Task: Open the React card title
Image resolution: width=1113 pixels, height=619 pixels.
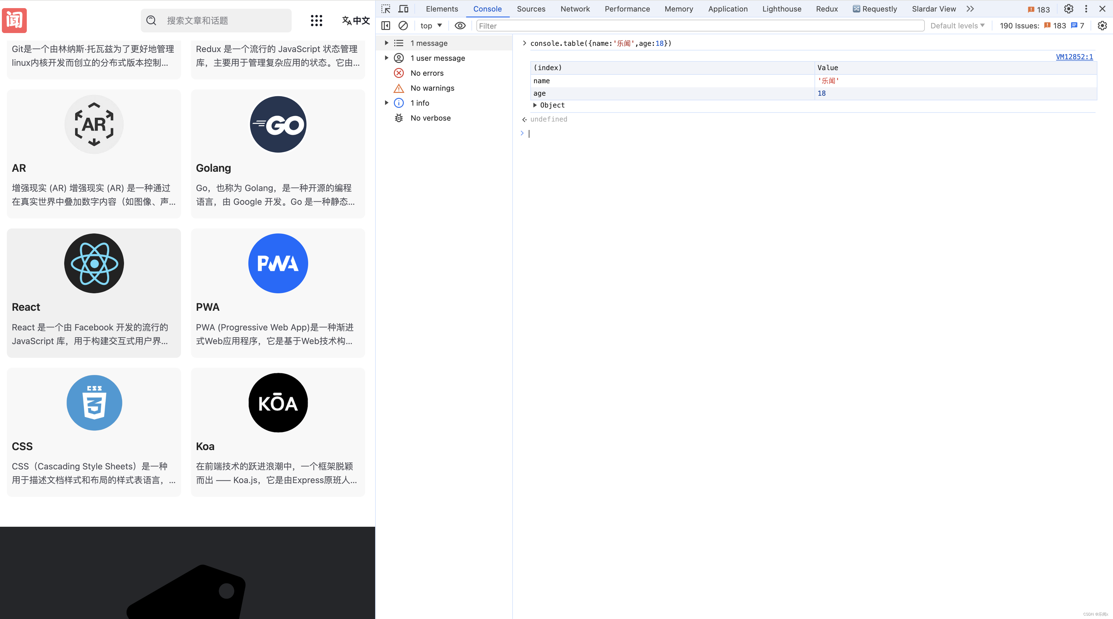Action: click(26, 307)
